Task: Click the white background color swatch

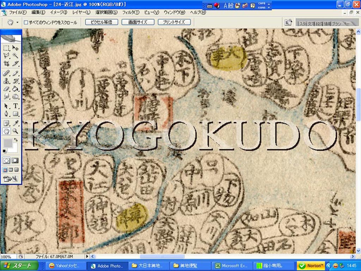Action: [x=14, y=150]
